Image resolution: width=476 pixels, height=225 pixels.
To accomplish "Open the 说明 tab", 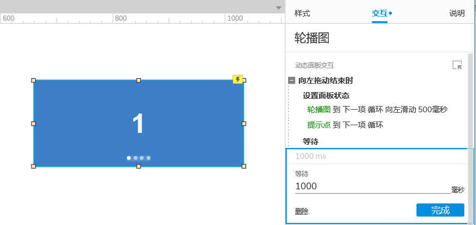I will point(457,13).
